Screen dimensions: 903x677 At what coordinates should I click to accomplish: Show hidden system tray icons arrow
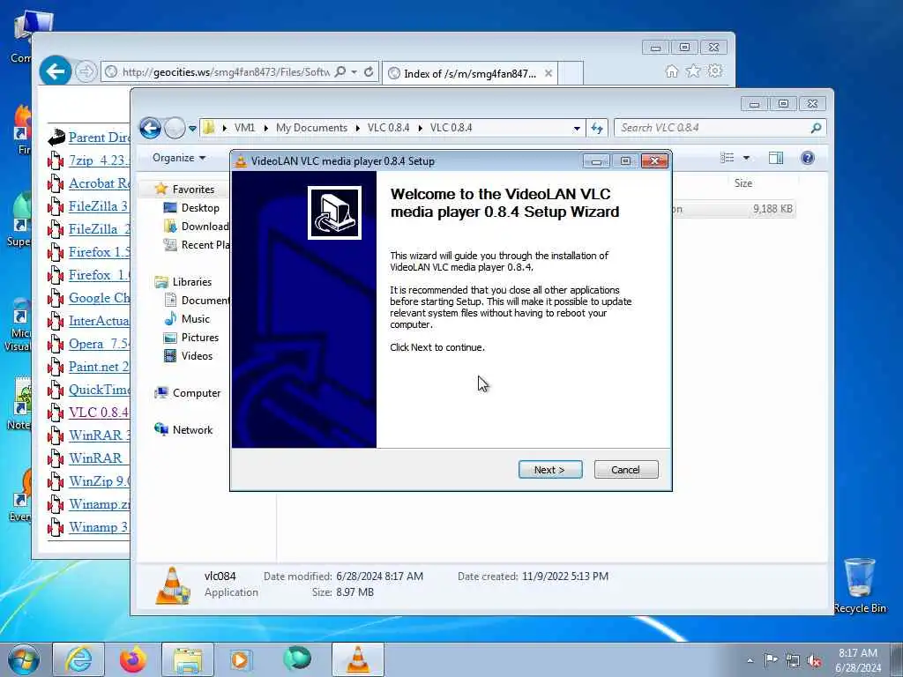click(x=750, y=660)
